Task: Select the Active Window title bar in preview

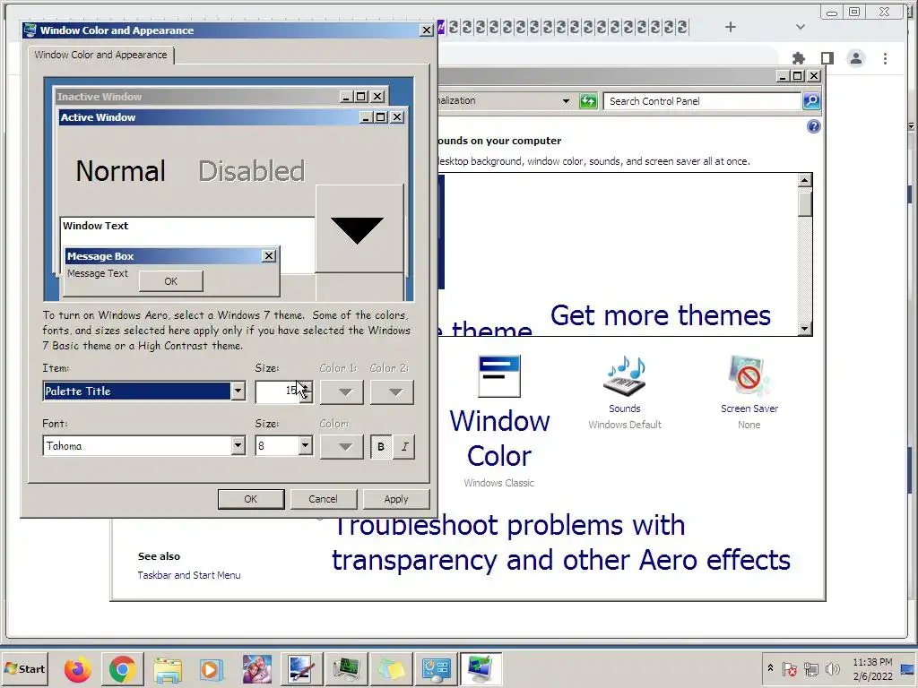Action: (208, 117)
